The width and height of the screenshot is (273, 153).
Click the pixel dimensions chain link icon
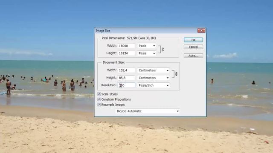tap(163, 49)
